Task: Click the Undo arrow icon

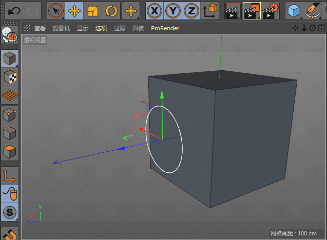Action: click(x=14, y=10)
